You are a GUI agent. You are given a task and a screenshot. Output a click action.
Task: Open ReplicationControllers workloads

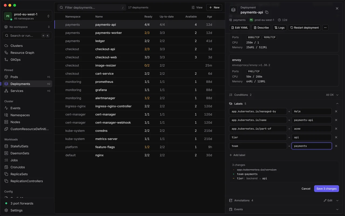click(x=27, y=181)
